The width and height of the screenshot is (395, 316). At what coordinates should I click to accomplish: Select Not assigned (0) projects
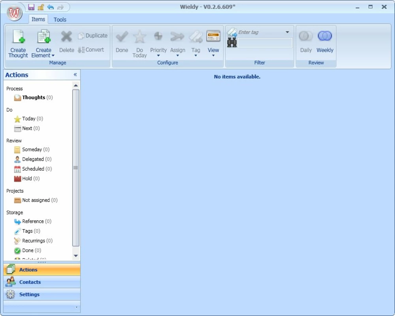(x=36, y=200)
